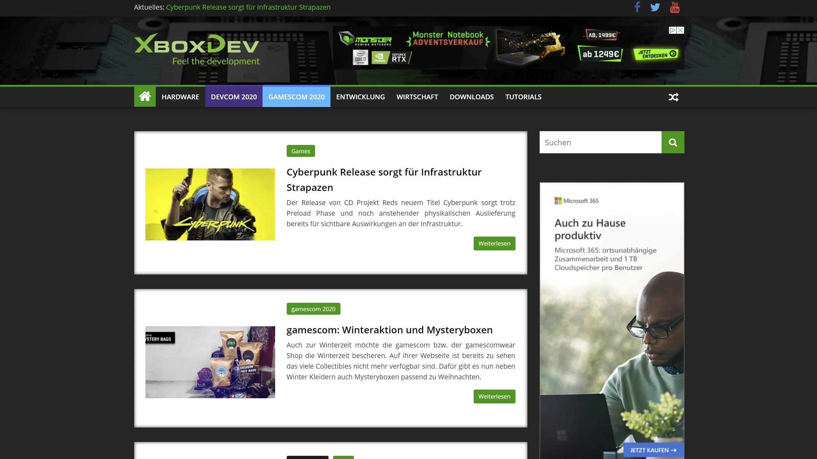This screenshot has width=817, height=459.
Task: Open the DEVCOM 2020 menu item
Action: (234, 97)
